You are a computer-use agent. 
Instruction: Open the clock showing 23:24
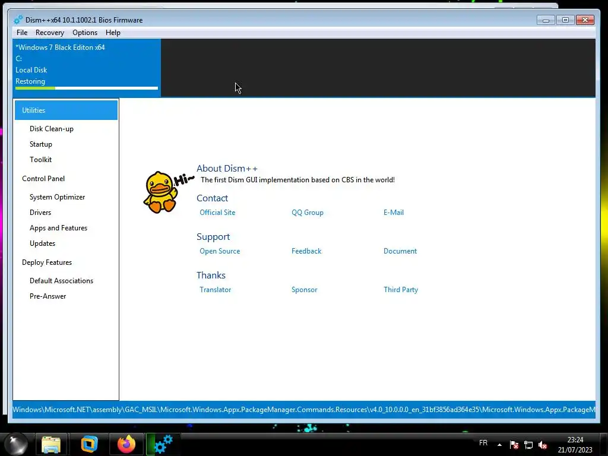(x=575, y=445)
